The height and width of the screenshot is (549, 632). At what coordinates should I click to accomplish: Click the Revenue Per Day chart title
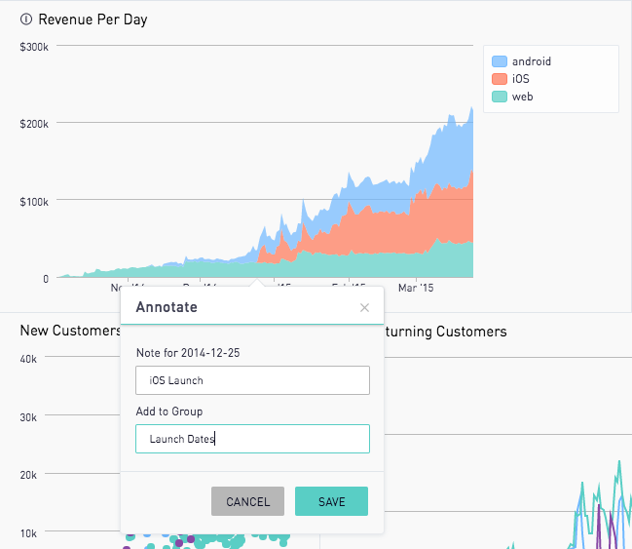pyautogui.click(x=93, y=20)
